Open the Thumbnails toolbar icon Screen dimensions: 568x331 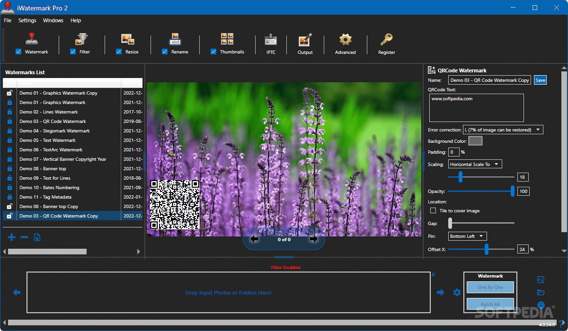click(x=227, y=39)
